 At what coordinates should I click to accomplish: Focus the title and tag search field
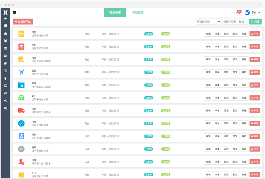click(x=234, y=21)
